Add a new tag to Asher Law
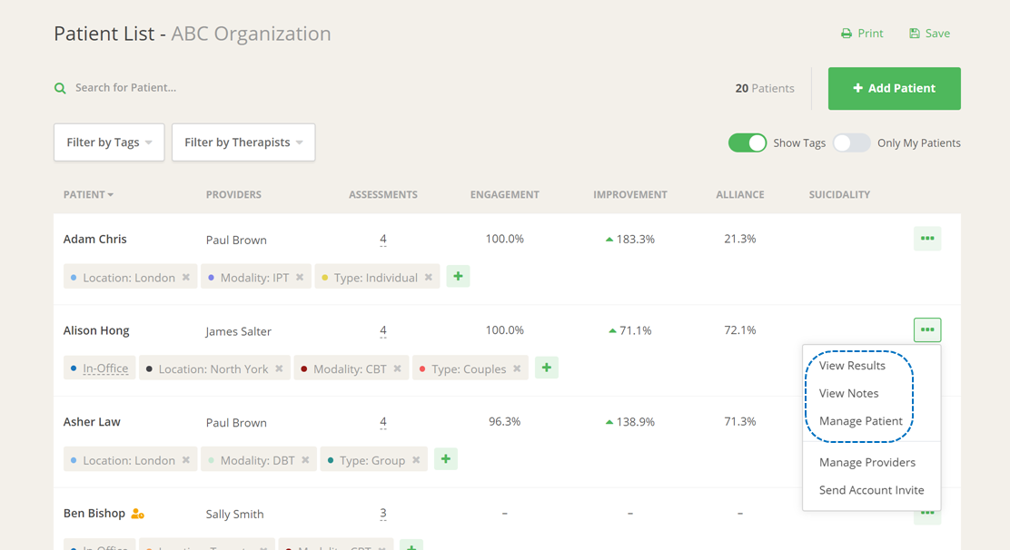This screenshot has width=1010, height=550. 445,459
